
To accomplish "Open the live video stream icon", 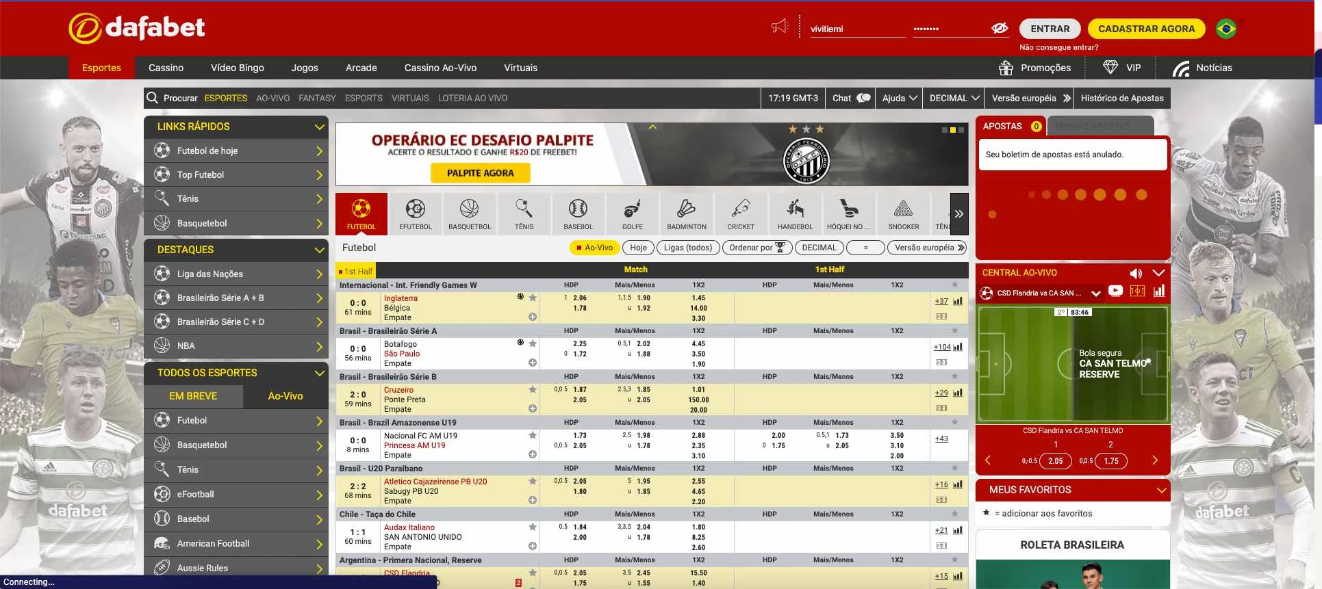I will point(1115,291).
